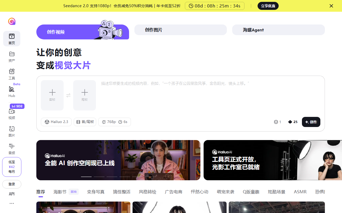Select the 创作图片 tab

[x=181, y=30]
